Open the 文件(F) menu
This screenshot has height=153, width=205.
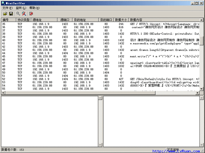[7, 8]
